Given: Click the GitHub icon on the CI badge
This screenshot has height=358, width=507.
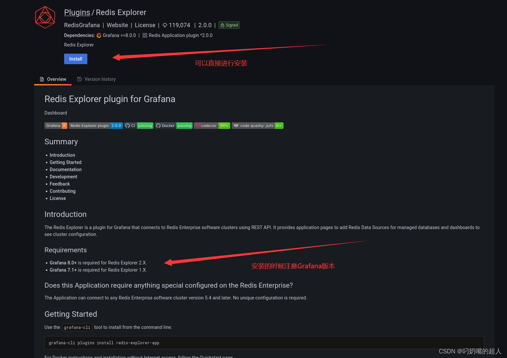Looking at the screenshot, I should 127,125.
